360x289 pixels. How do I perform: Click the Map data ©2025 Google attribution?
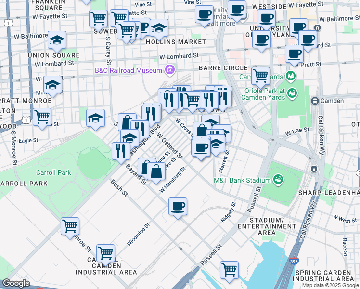point(331,286)
